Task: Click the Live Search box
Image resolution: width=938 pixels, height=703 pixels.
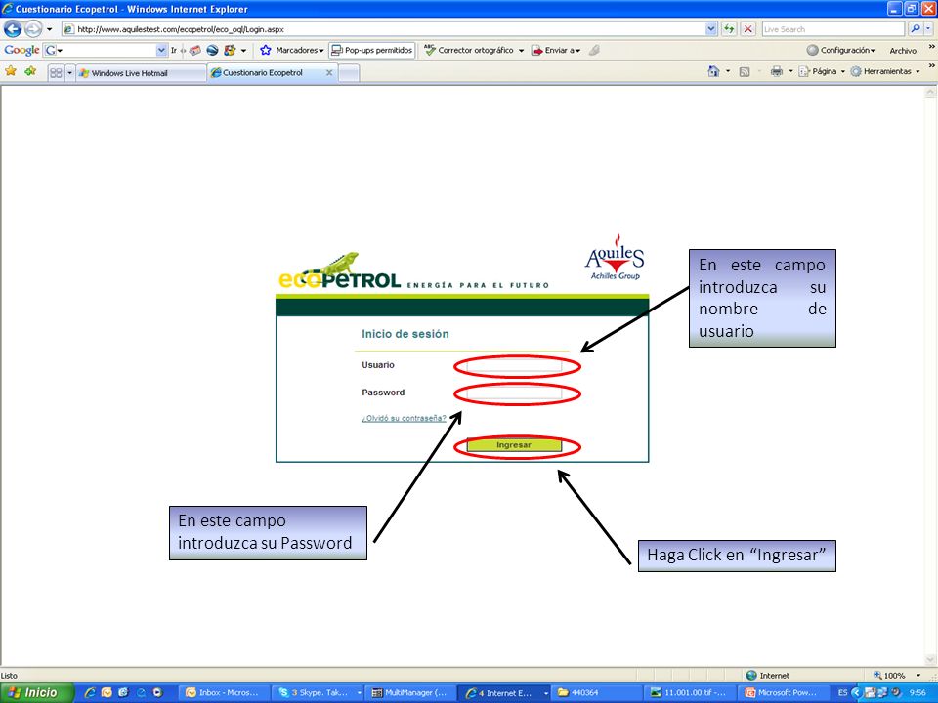Action: pyautogui.click(x=832, y=29)
